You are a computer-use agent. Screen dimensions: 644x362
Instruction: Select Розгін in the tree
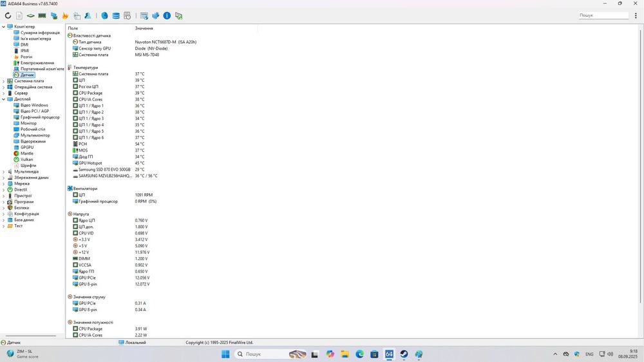(x=26, y=57)
